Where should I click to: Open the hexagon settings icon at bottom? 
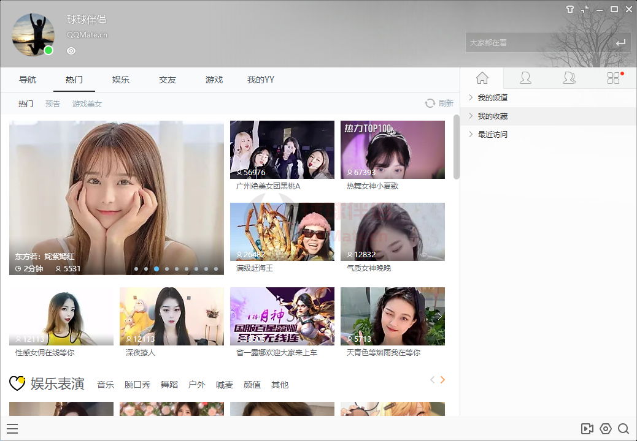click(x=606, y=429)
